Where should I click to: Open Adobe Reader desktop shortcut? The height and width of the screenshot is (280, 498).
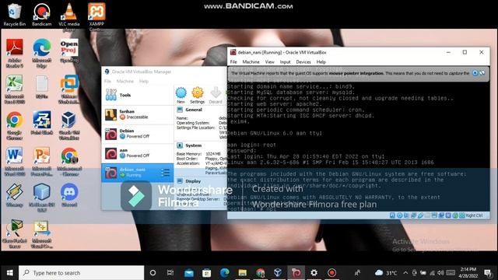[14, 53]
